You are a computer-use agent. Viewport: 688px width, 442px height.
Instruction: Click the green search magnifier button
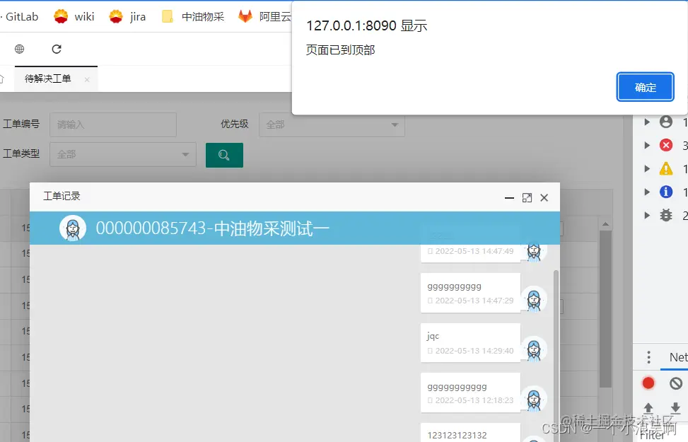coord(224,155)
